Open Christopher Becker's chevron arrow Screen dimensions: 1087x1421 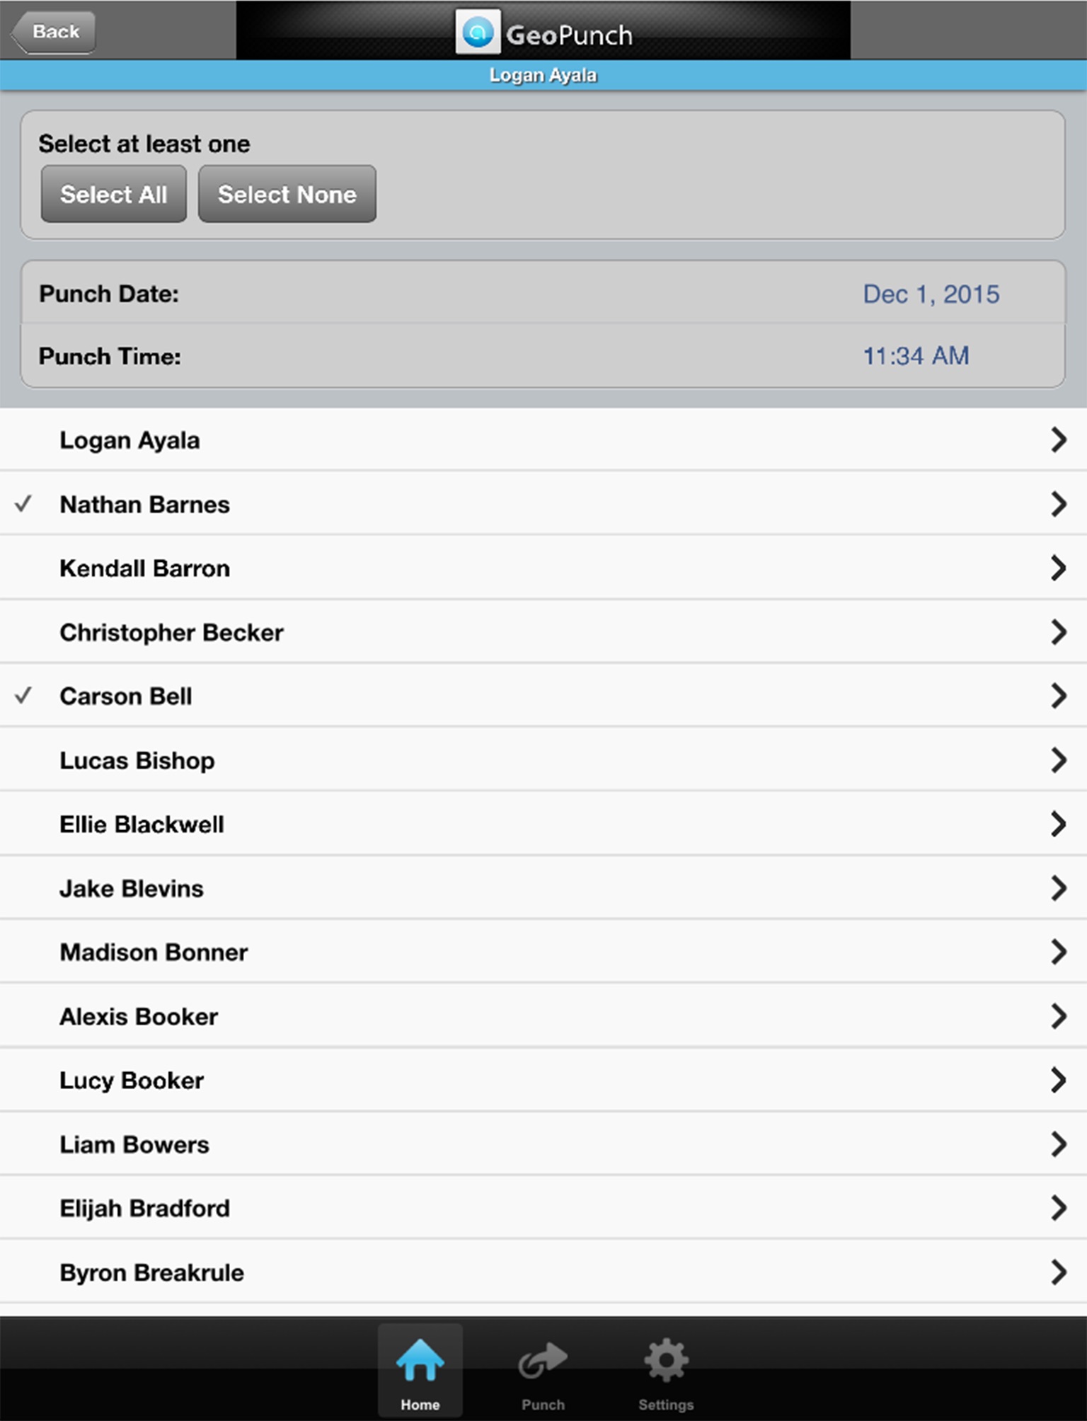1058,632
